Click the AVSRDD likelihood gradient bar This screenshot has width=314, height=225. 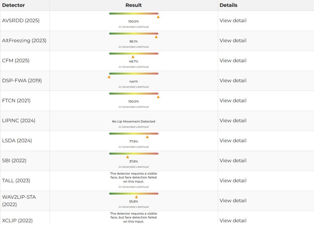(134, 14)
